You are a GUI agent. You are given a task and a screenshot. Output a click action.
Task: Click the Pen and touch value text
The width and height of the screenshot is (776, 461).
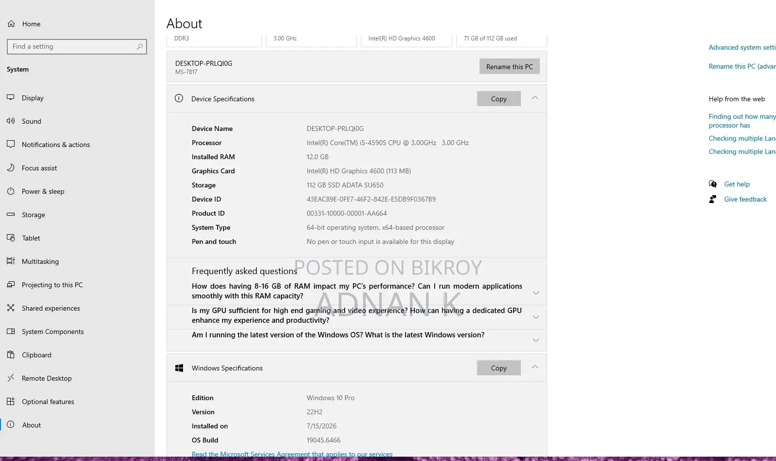(x=380, y=241)
